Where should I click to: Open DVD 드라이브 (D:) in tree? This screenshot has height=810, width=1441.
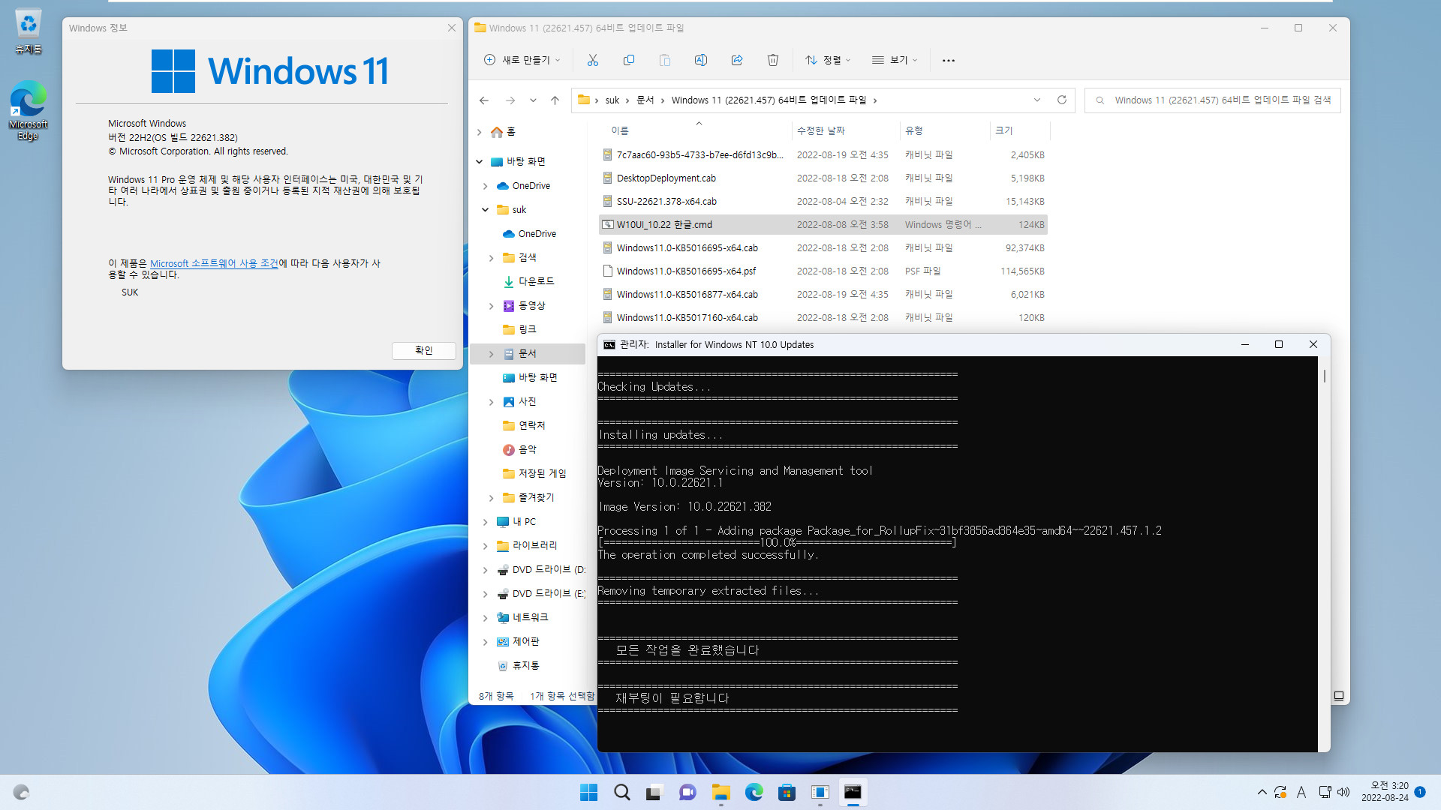point(540,570)
